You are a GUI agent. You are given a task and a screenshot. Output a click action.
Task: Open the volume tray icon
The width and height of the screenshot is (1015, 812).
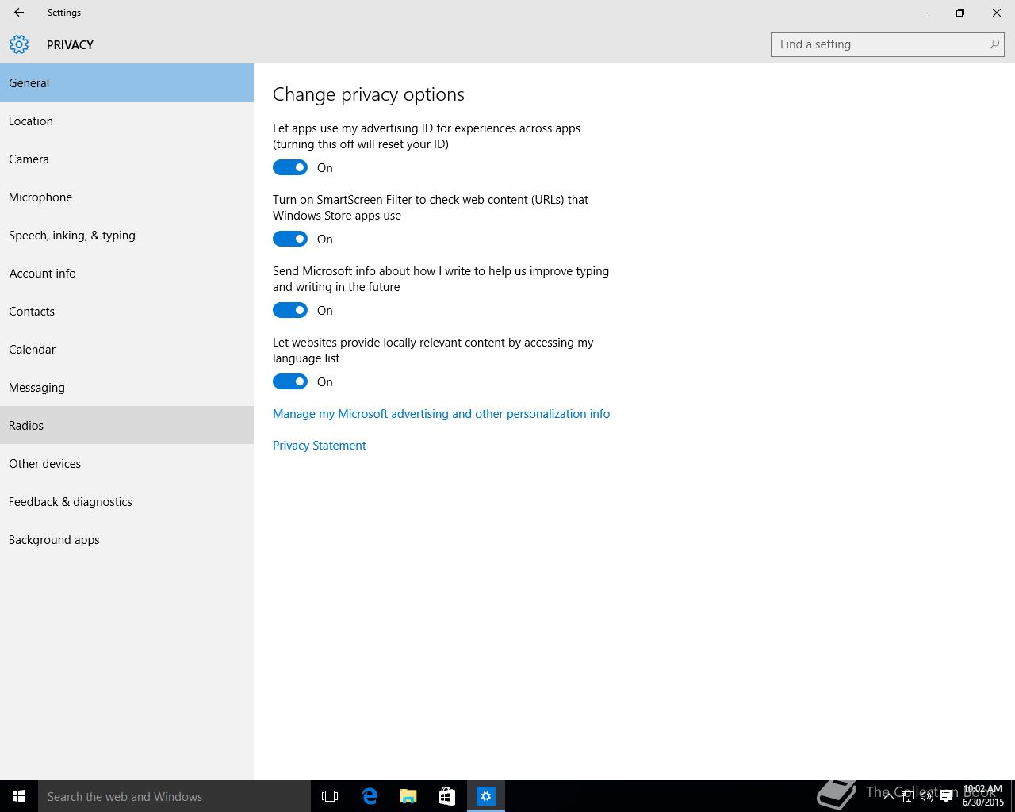(x=926, y=796)
